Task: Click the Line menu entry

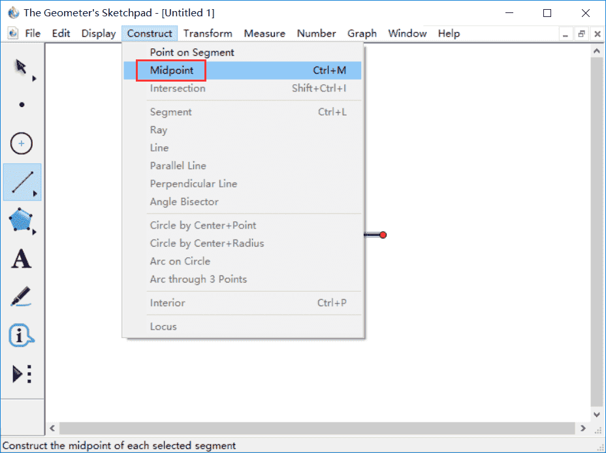Action: click(x=242, y=148)
